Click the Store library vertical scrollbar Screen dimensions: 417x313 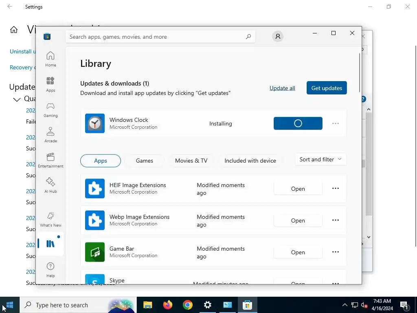pyautogui.click(x=360, y=73)
